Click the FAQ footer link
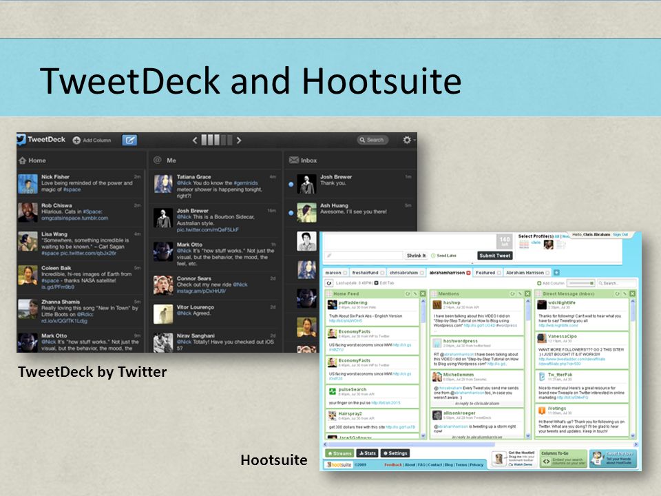Image resolution: width=661 pixels, height=496 pixels. tap(421, 465)
